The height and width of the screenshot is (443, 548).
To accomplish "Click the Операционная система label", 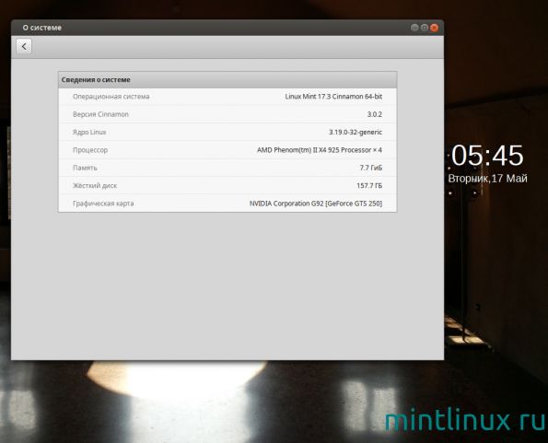I will [x=111, y=97].
